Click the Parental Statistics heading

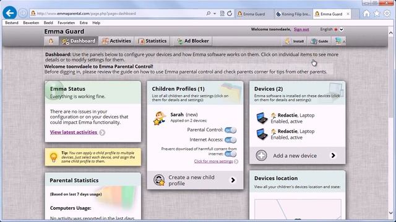click(74, 181)
